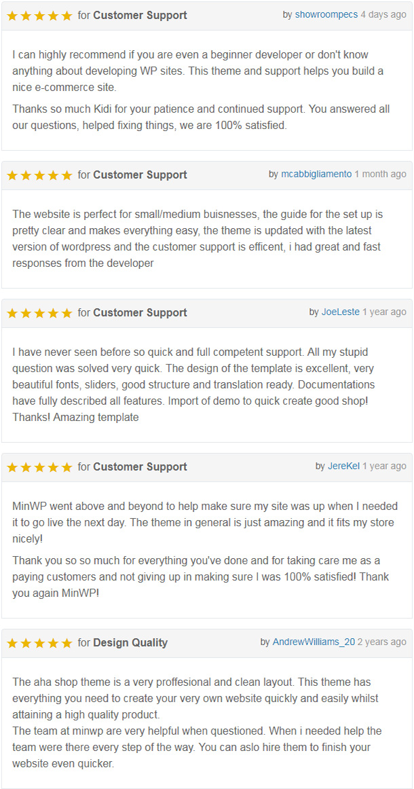Click the '4 days ago' timestamp
The width and height of the screenshot is (414, 789).
point(383,14)
